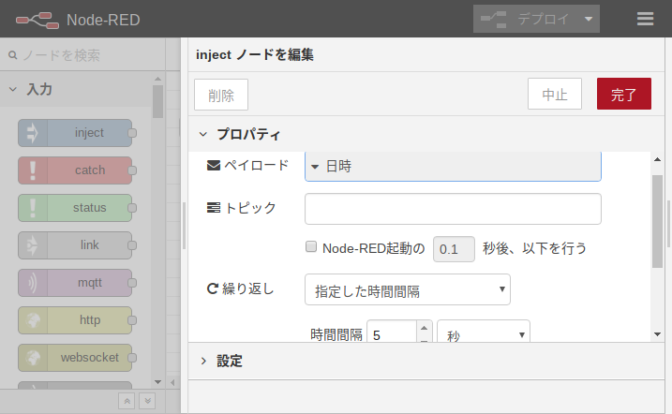Collapse the プロパティ section
672x414 pixels.
pos(203,134)
